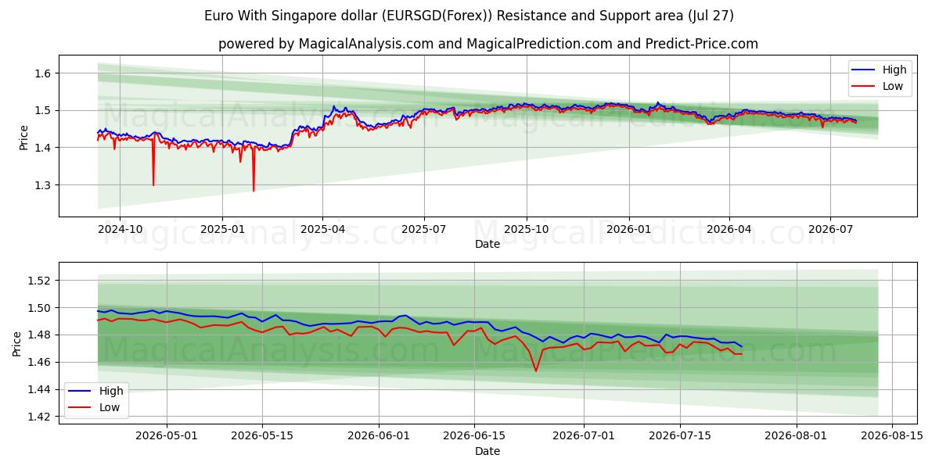Click the 2026-08-01 date tick label
939x469 pixels.
[796, 437]
